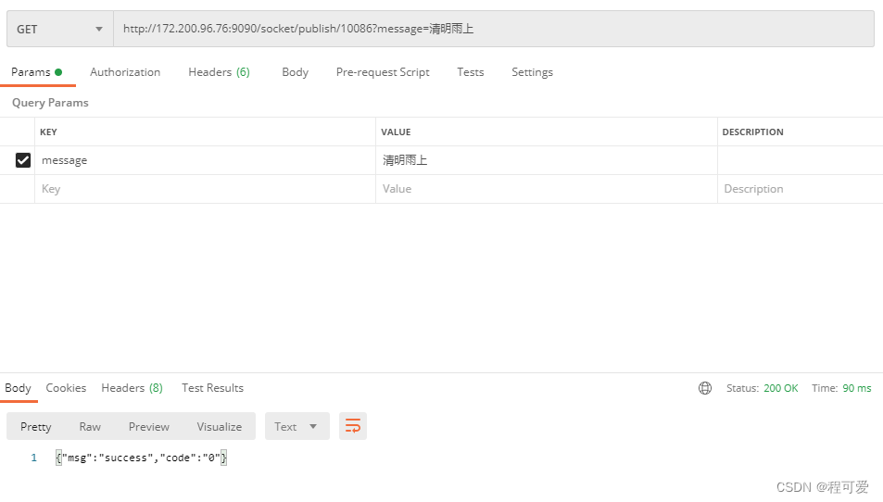Select the response Body tab
This screenshot has height=502, width=883.
[x=18, y=388]
